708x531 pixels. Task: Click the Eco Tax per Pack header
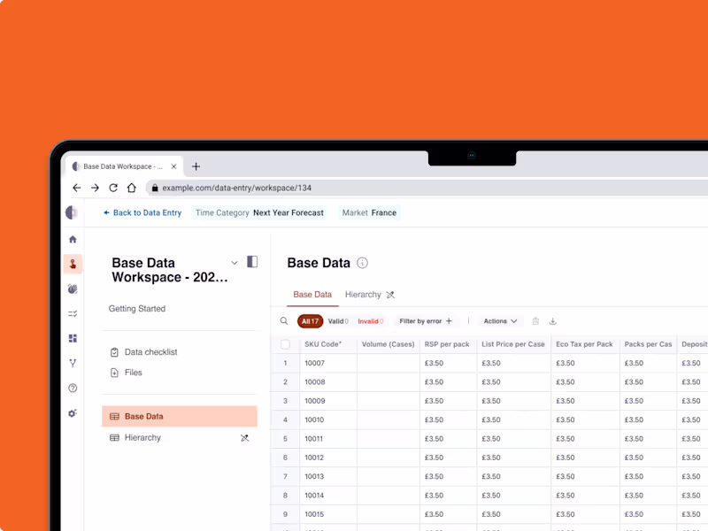584,344
